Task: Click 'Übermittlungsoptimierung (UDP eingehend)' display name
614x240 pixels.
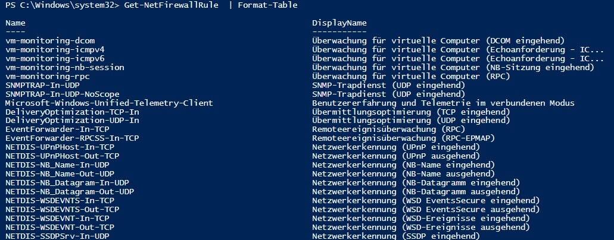Action: click(411, 121)
